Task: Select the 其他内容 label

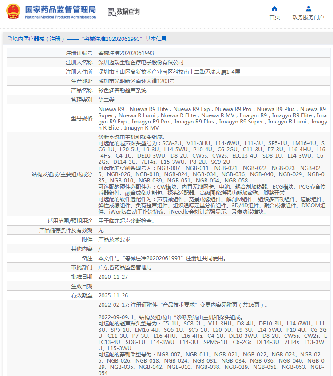Action: click(x=82, y=249)
